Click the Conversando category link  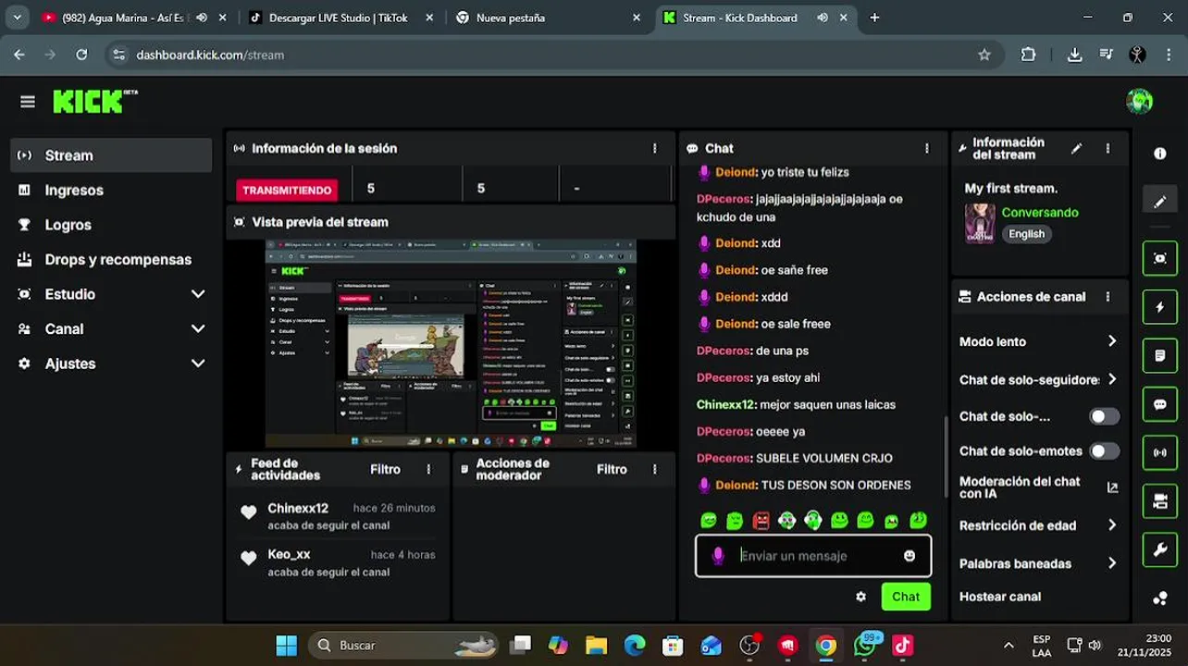coord(1040,213)
